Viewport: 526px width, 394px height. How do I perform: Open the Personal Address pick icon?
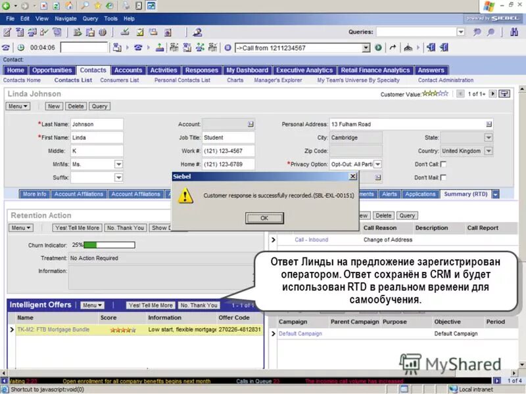coord(489,124)
